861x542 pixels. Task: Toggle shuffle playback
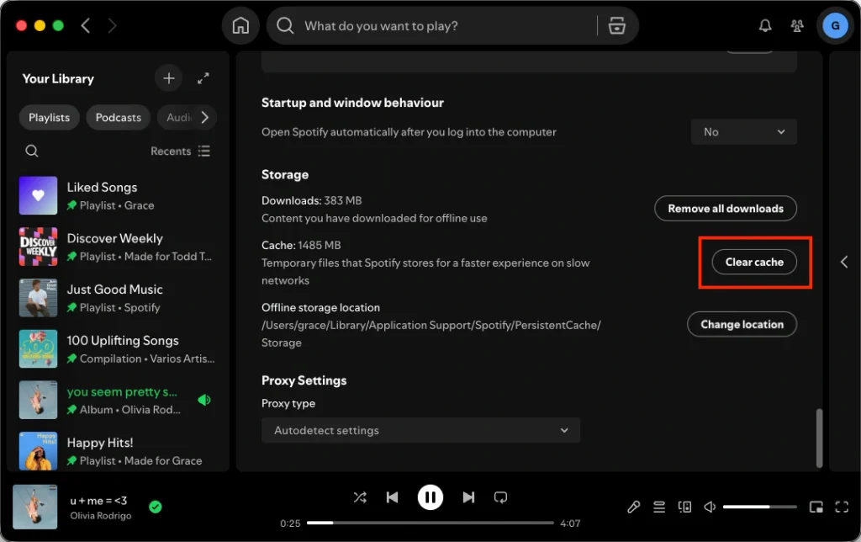360,497
